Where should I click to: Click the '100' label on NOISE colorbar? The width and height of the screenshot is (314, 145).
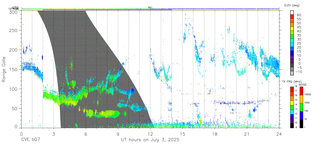[306, 111]
